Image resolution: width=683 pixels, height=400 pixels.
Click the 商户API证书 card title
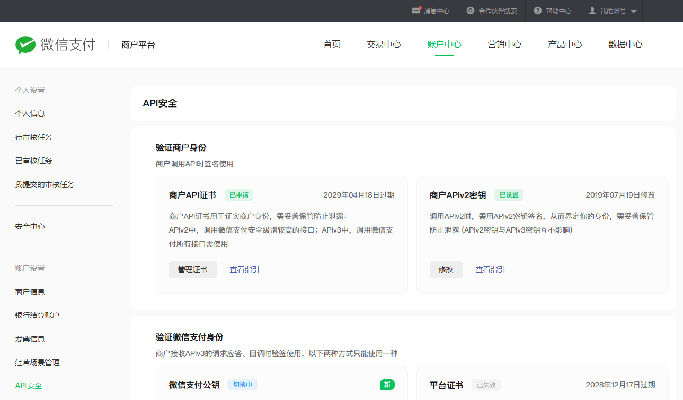(192, 195)
